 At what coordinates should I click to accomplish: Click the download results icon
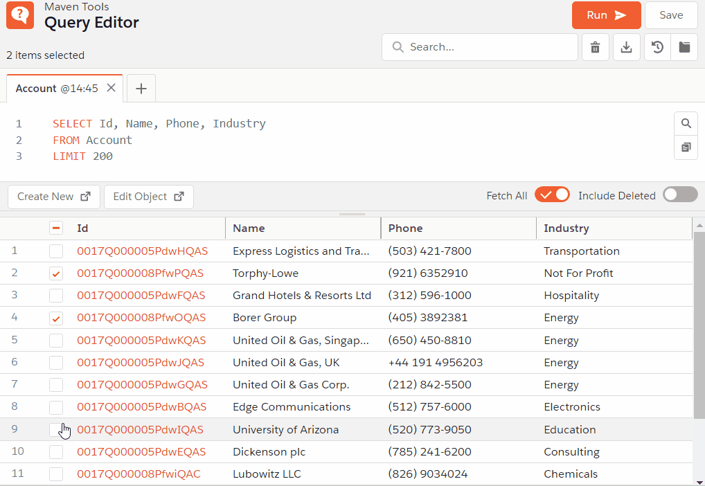[626, 46]
